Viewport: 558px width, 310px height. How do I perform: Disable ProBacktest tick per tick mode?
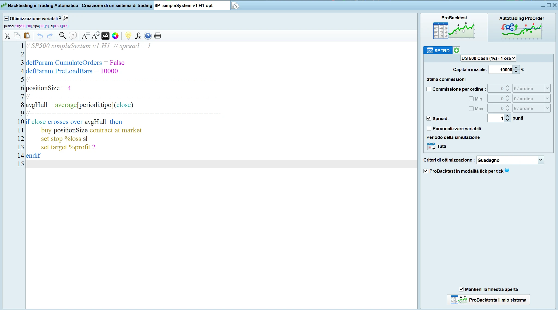[x=426, y=171]
